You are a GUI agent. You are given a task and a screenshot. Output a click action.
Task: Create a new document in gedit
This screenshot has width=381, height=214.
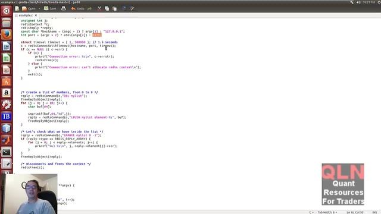[17, 8]
